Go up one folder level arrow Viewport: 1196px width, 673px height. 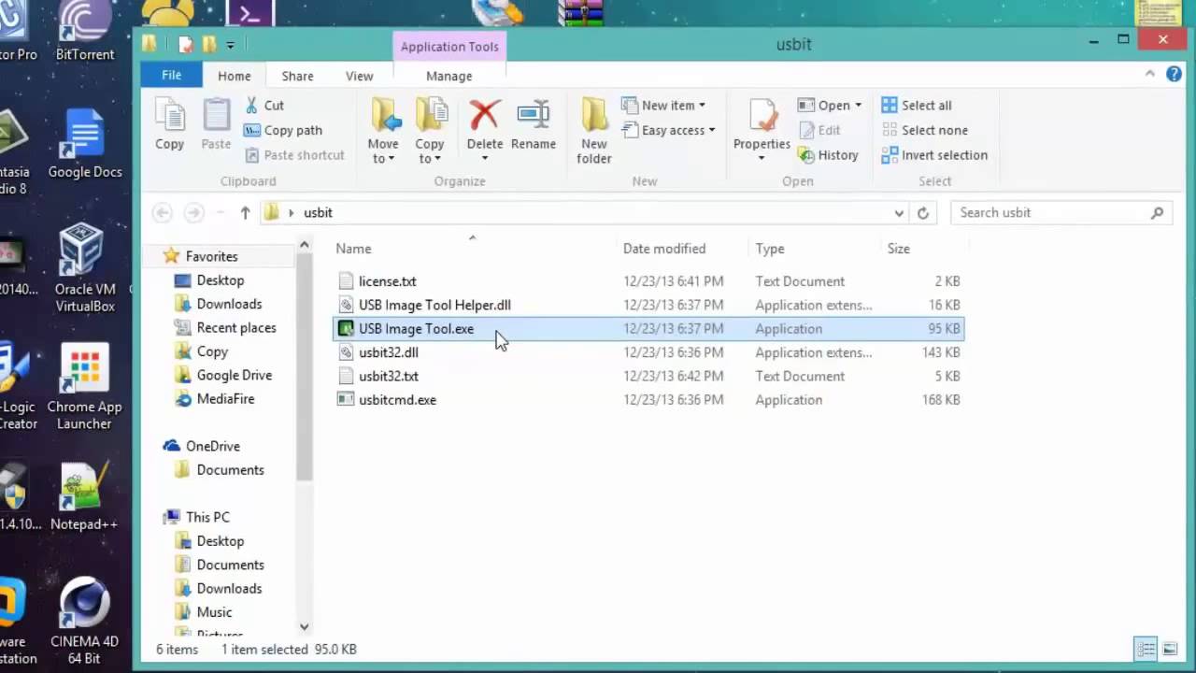click(245, 213)
